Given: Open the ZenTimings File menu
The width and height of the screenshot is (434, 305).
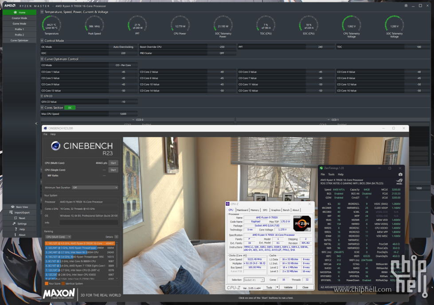Looking at the screenshot, I should pos(323,174).
